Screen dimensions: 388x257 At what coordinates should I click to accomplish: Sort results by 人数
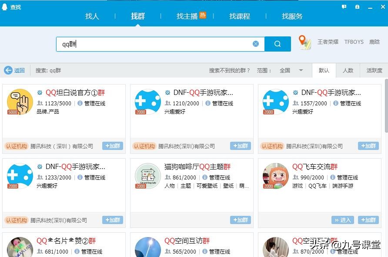click(348, 70)
